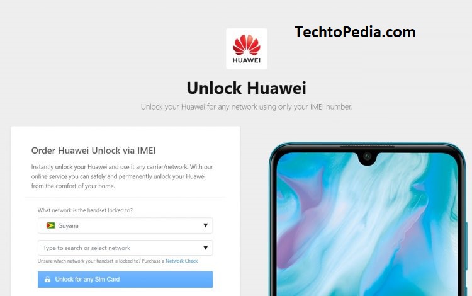Click the Guyana flag icon

click(50, 225)
